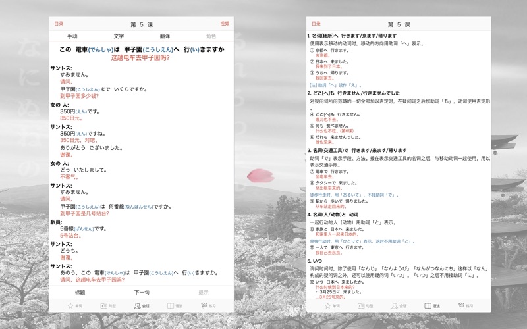
Task: Click grammar heading 3. 名词(交通工具)で
Action: pyautogui.click(x=357, y=151)
